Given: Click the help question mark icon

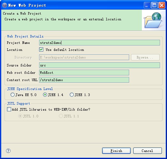Looking at the screenshot, I should [8, 151].
